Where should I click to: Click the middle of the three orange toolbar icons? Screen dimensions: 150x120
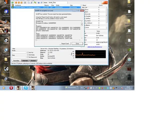click(x=19, y=2)
